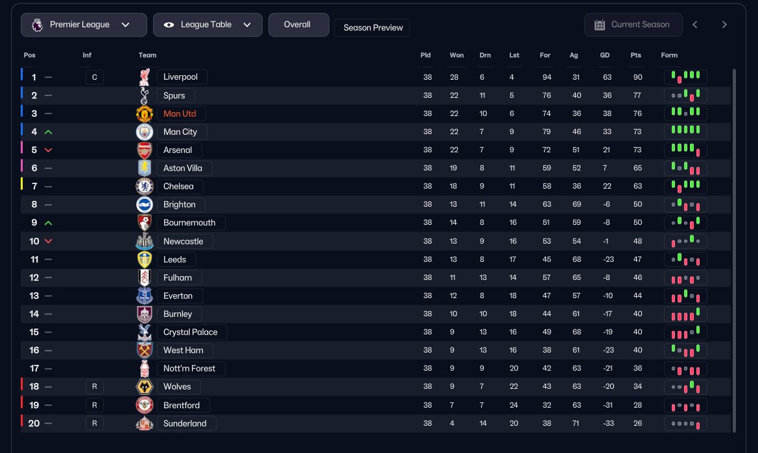Image resolution: width=758 pixels, height=453 pixels.
Task: Select the Overall tab
Action: click(x=299, y=25)
